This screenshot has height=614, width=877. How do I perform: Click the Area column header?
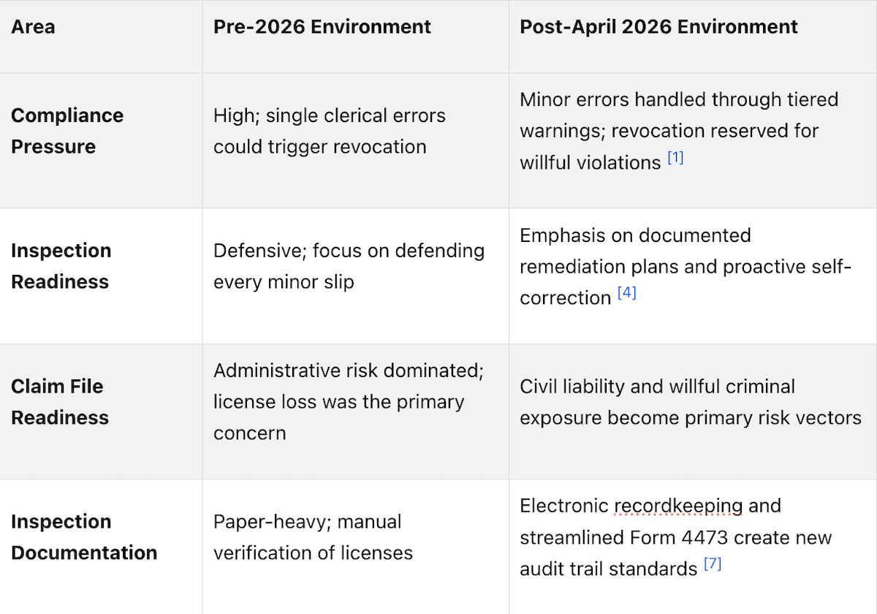tap(33, 27)
